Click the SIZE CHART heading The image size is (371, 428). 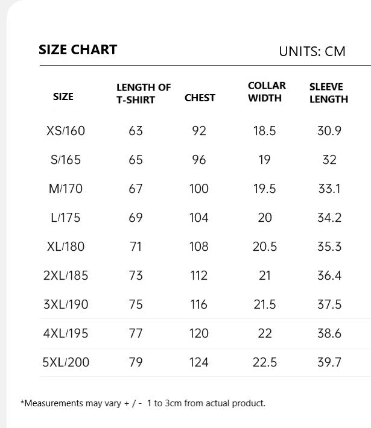78,49
